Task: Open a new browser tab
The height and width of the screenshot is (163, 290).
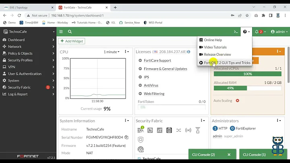Action: pyautogui.click(x=115, y=7)
